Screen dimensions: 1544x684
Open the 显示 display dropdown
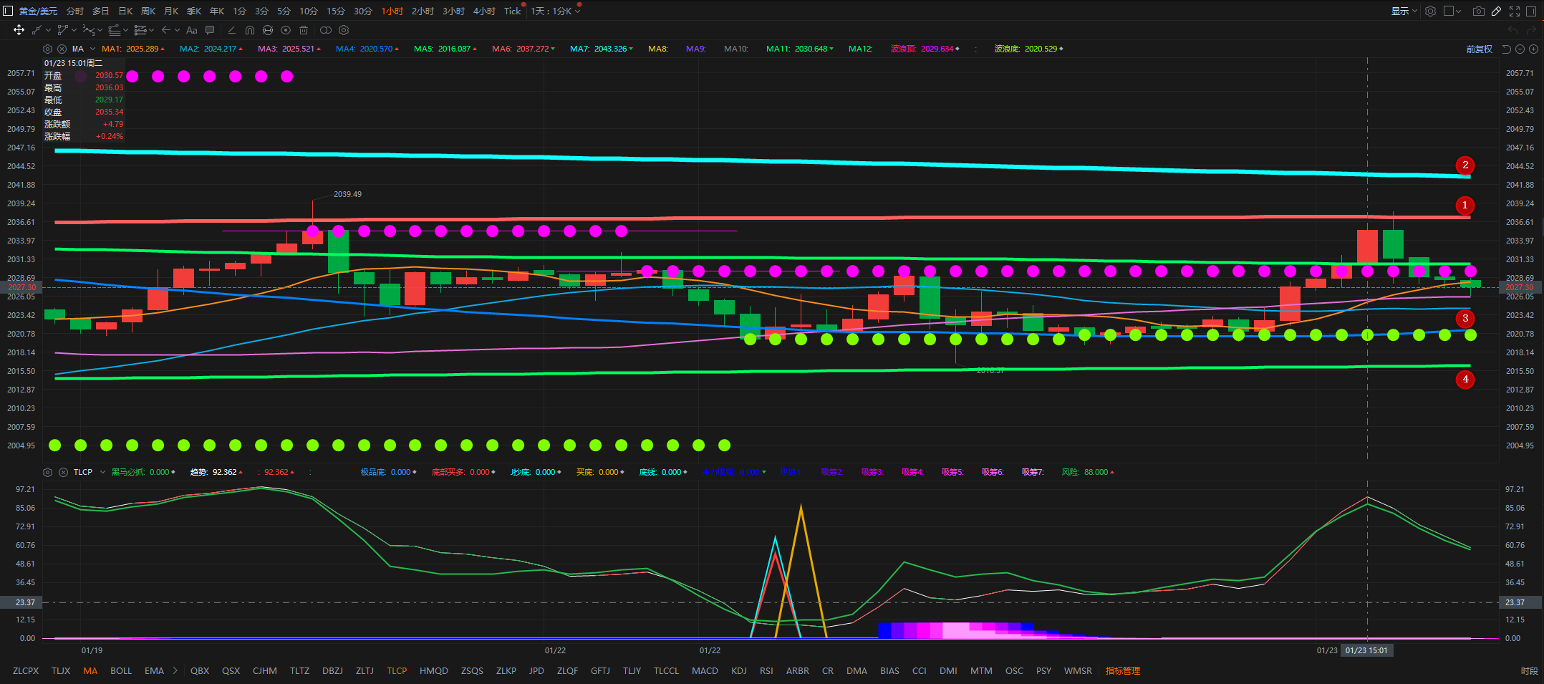pos(1403,11)
